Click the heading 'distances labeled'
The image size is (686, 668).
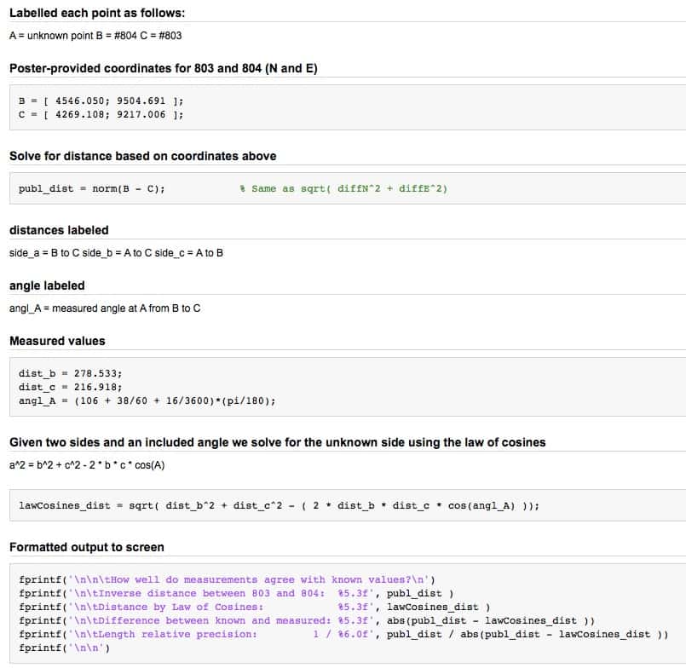(x=59, y=230)
